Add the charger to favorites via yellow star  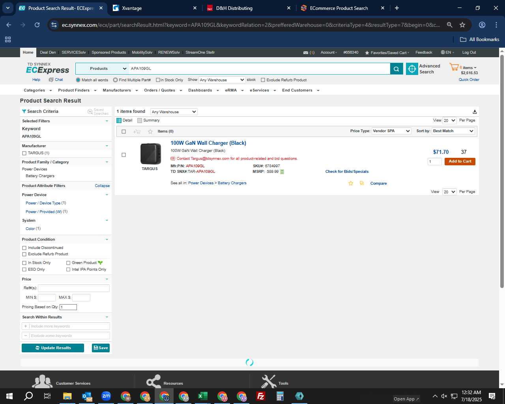pos(351,183)
